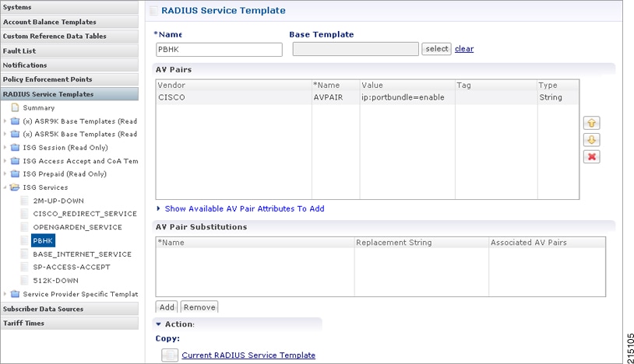Open the Policy Enforcement Points section
The height and width of the screenshot is (364, 634).
(x=69, y=79)
